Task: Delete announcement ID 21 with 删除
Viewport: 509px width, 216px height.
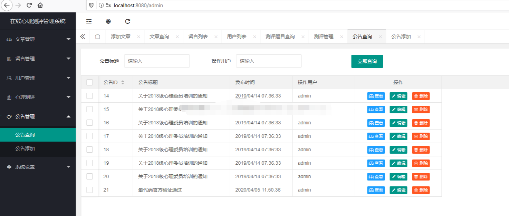Action: [x=421, y=190]
